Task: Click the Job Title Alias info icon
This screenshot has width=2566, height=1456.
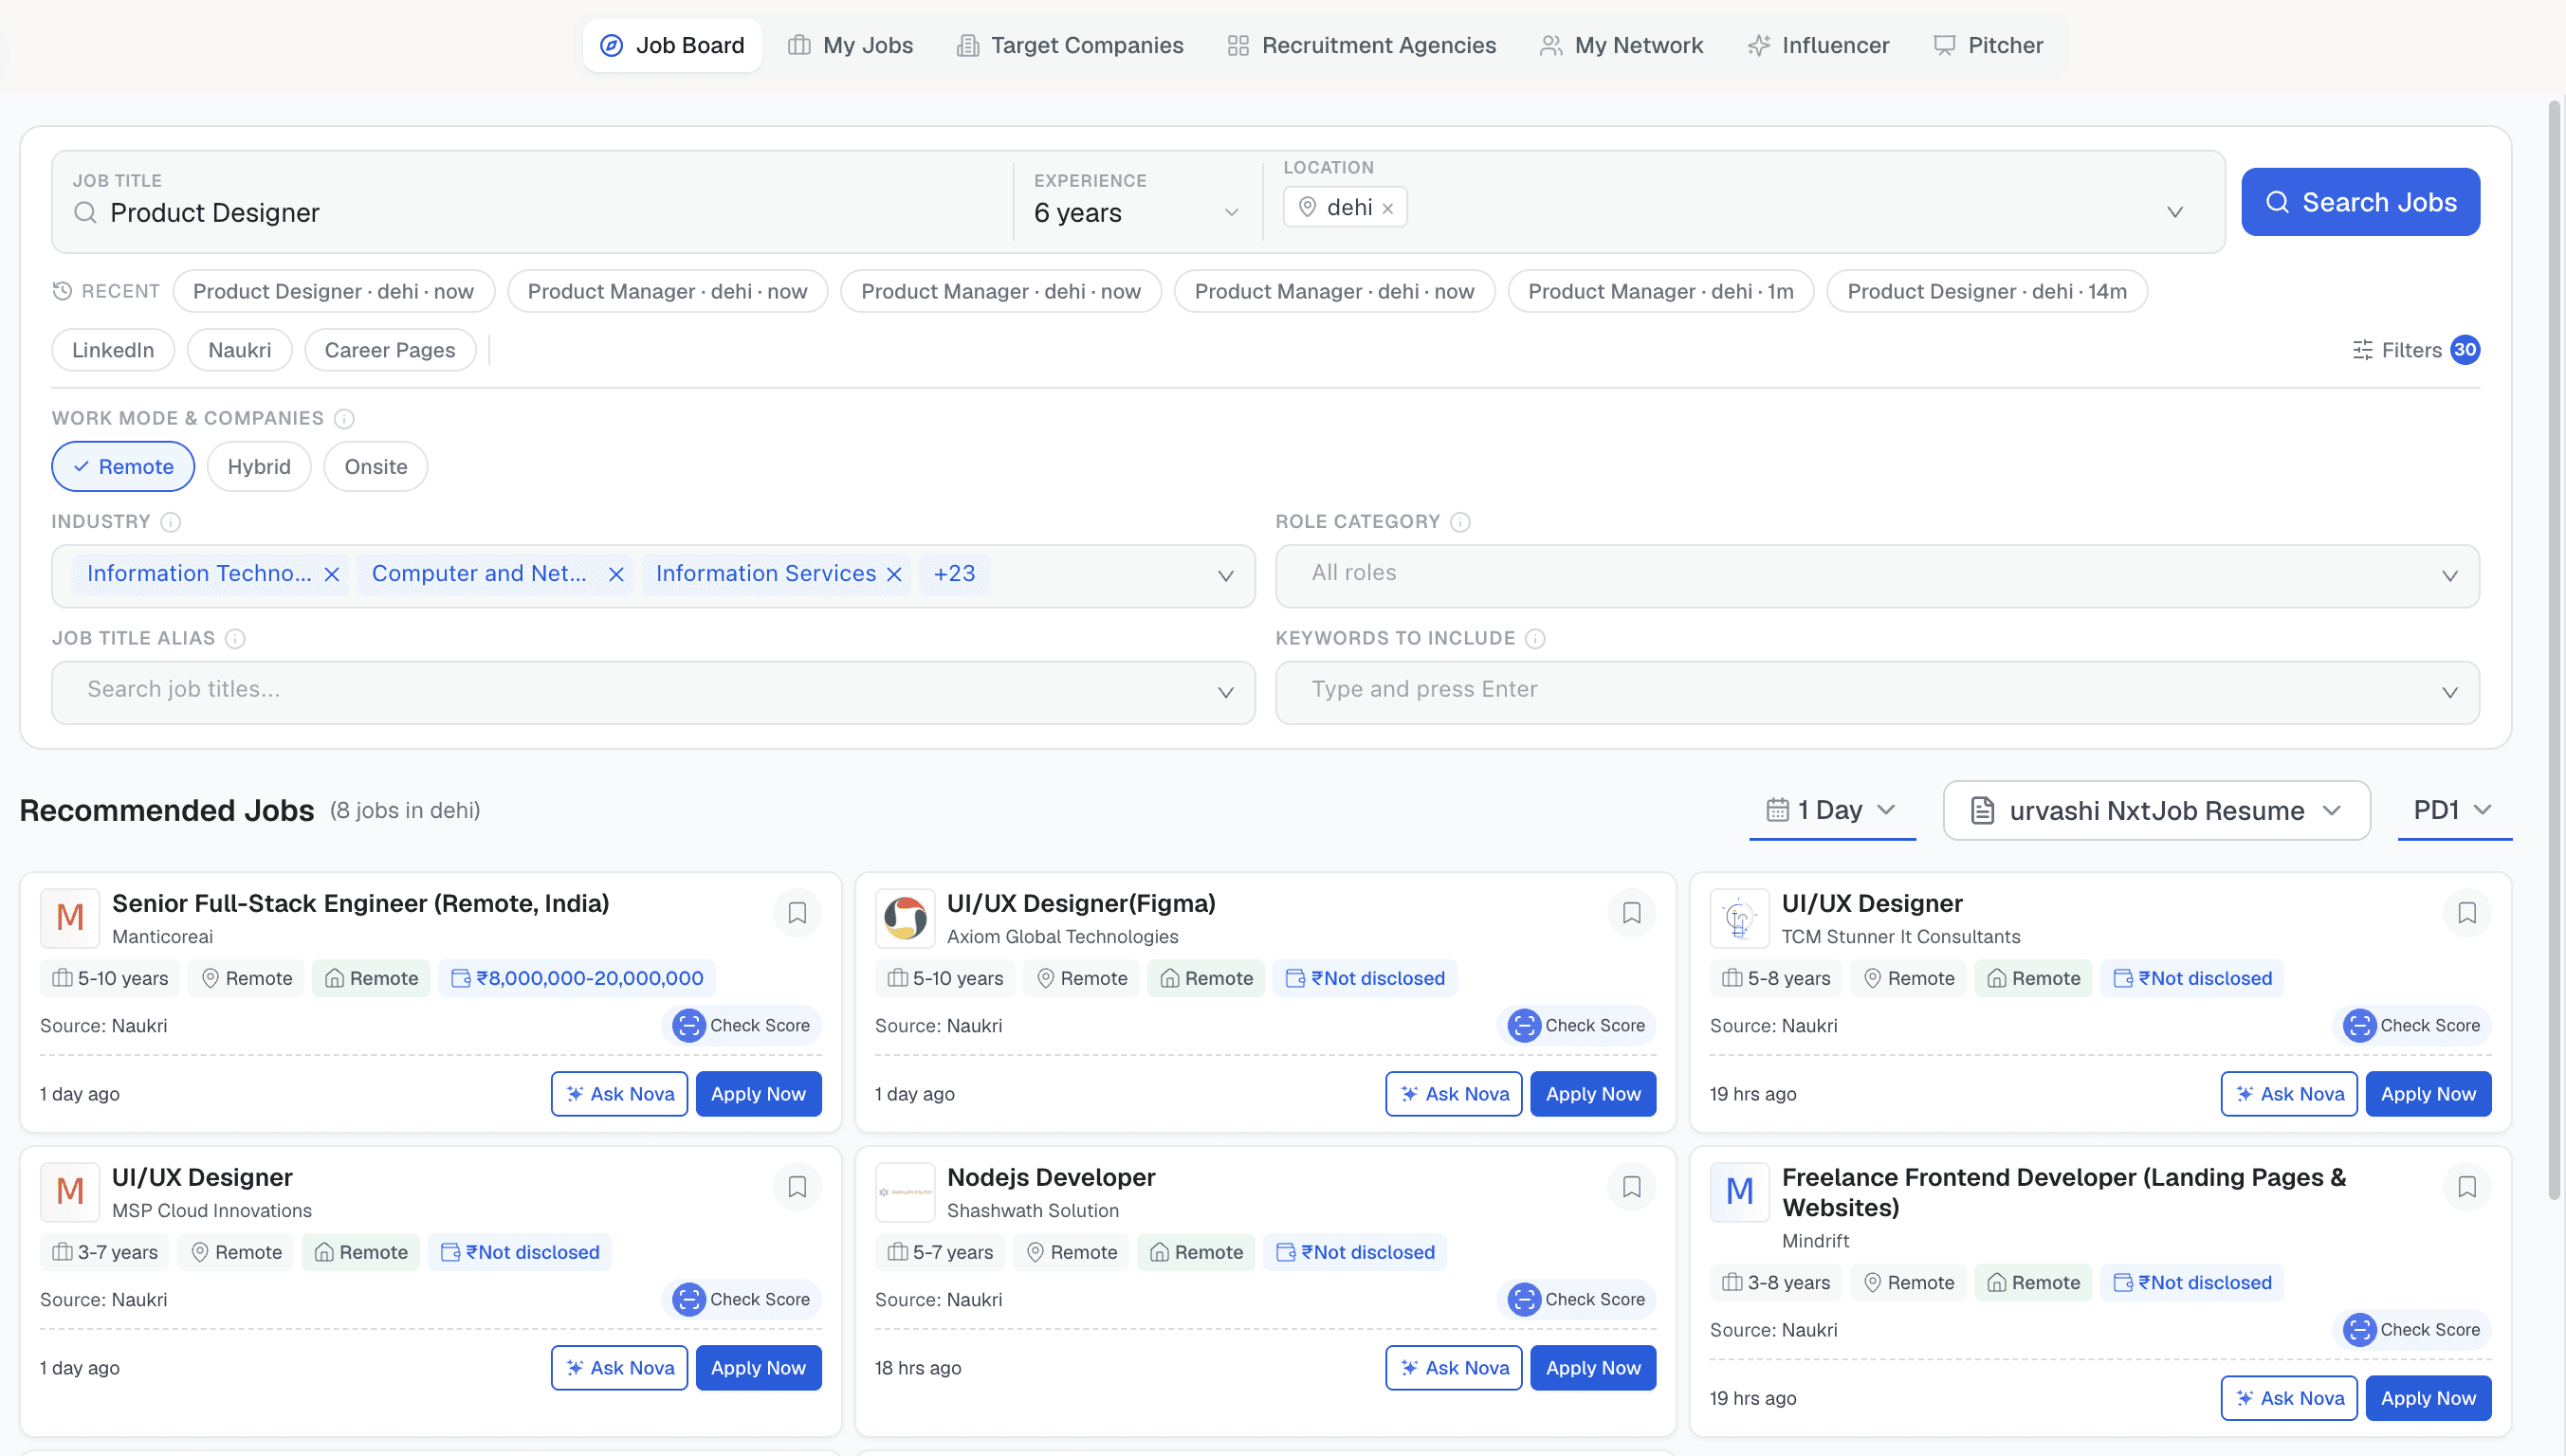Action: click(235, 639)
